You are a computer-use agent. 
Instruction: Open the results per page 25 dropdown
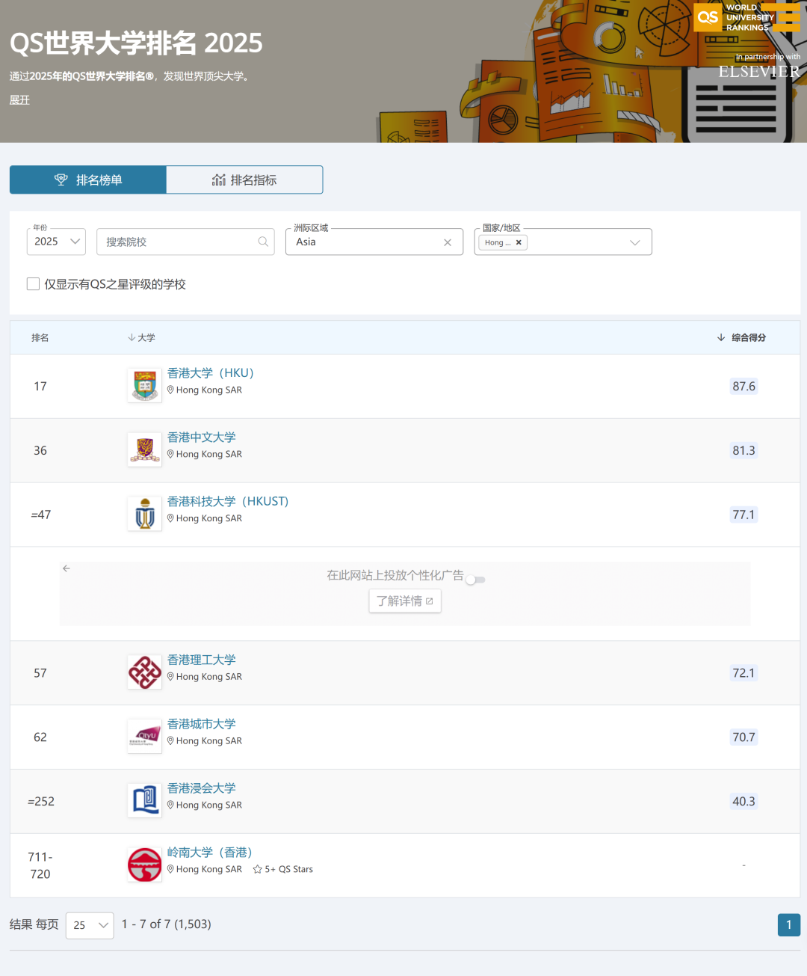90,925
